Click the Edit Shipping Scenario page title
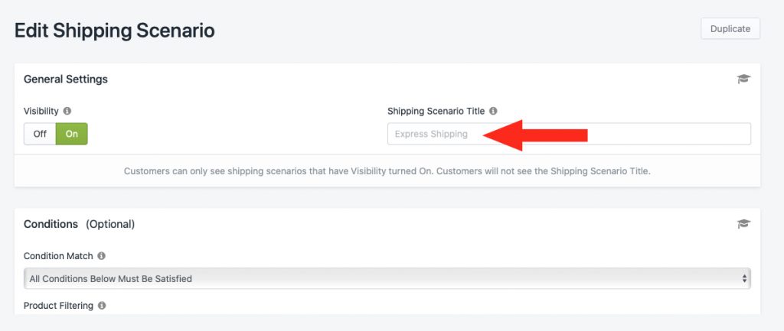The width and height of the screenshot is (784, 331). click(x=115, y=31)
